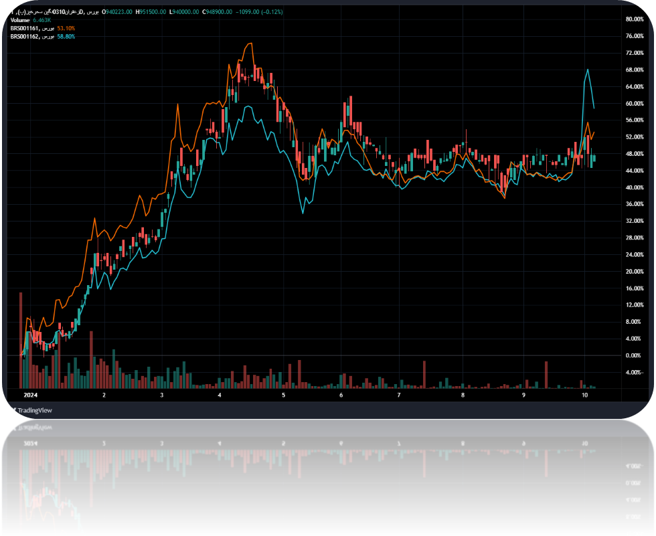Click the orange 53.10% legend value
This screenshot has height=536, width=656.
click(x=66, y=28)
